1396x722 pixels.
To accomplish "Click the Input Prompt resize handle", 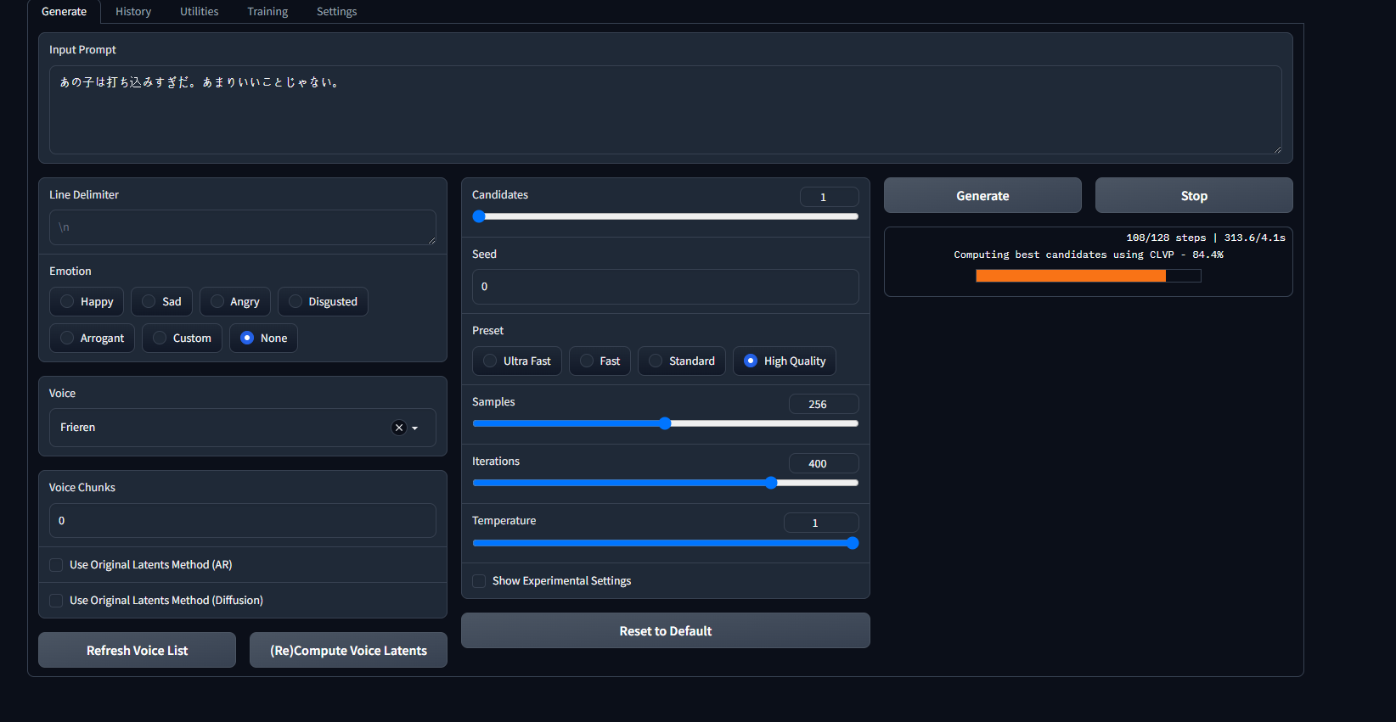I will click(1277, 149).
